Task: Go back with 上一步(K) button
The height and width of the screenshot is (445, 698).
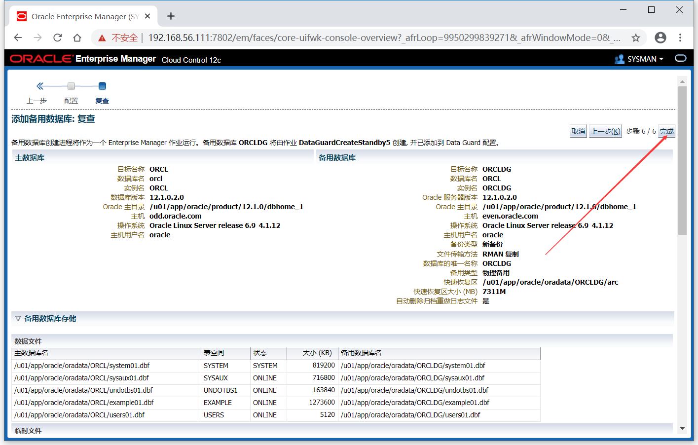Action: (x=606, y=131)
